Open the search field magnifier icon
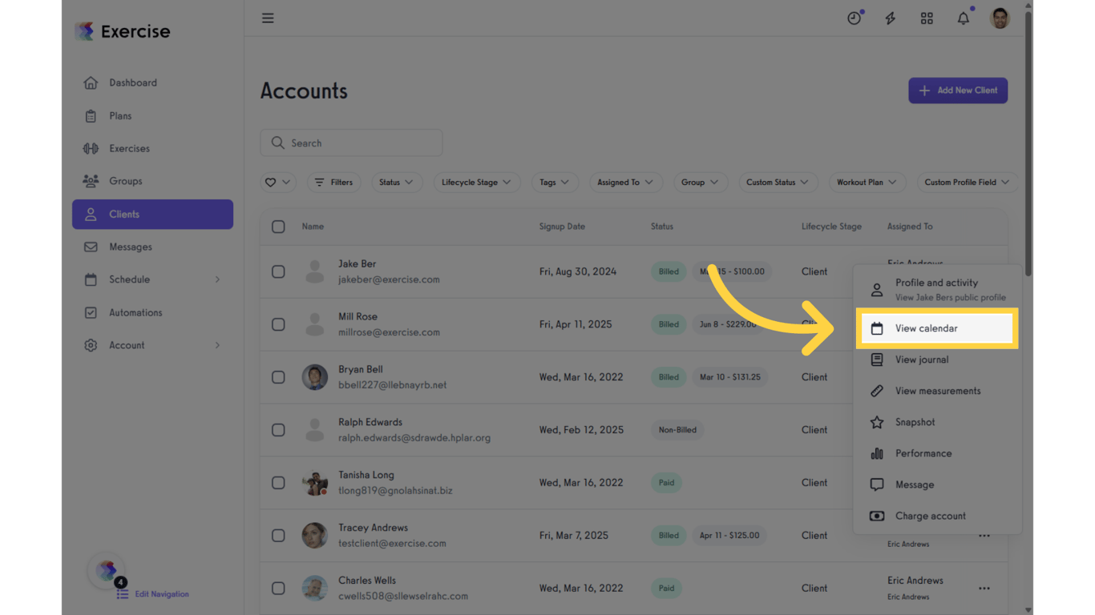Screen dimensions: 1095x615 [278, 143]
